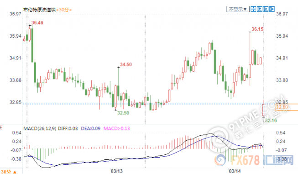Click the 32.16 low price marker
The image size is (298, 178).
271,120
